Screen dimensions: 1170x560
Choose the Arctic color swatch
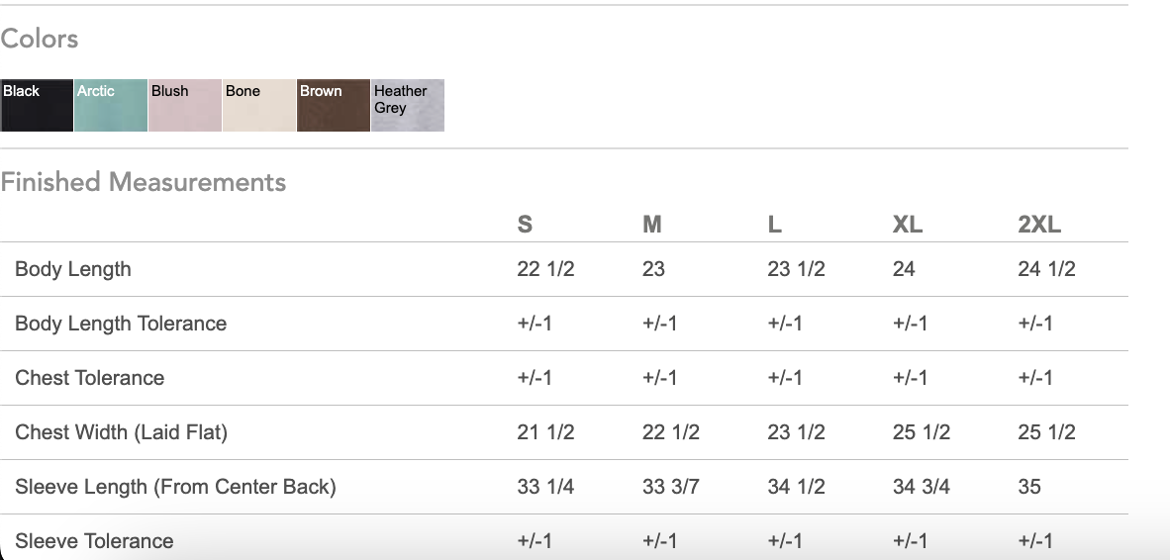point(111,106)
